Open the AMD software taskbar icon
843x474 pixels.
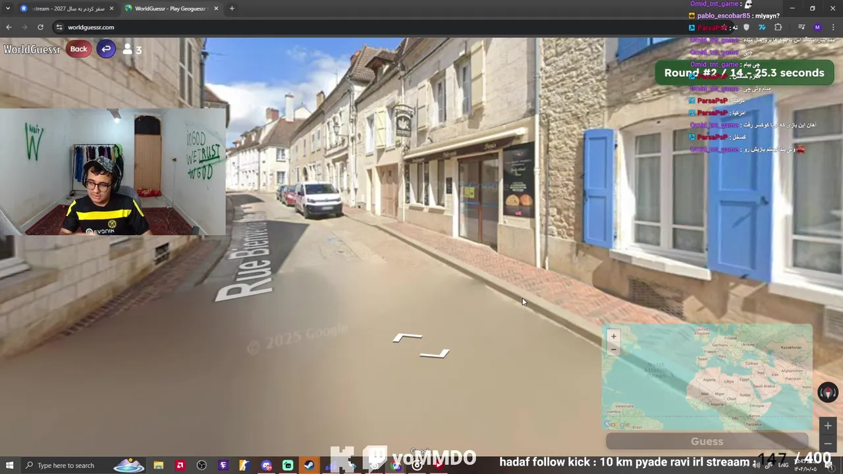[180, 465]
